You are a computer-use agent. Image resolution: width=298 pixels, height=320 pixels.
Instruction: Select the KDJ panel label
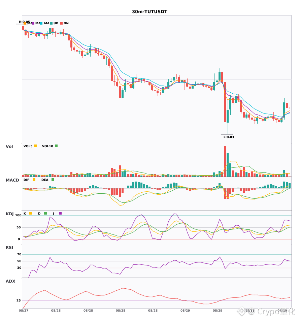[9, 214]
